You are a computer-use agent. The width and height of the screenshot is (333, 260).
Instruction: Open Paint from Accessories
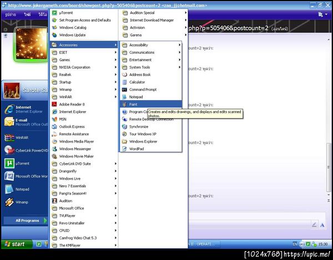point(151,104)
